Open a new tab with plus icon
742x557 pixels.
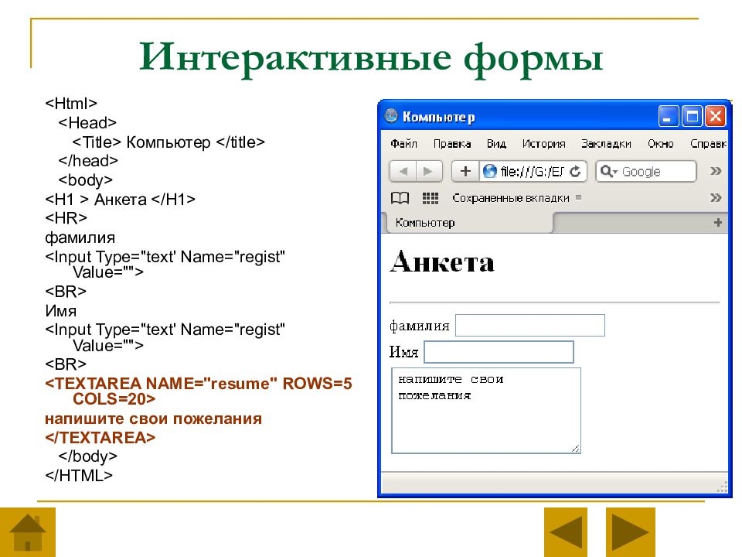point(718,222)
